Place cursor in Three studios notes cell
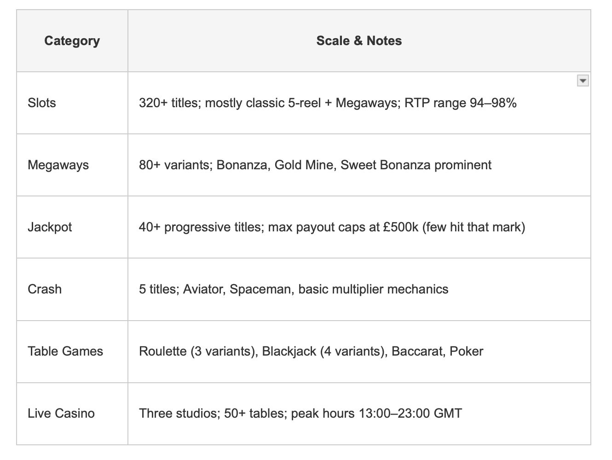The image size is (612, 460). (x=359, y=414)
